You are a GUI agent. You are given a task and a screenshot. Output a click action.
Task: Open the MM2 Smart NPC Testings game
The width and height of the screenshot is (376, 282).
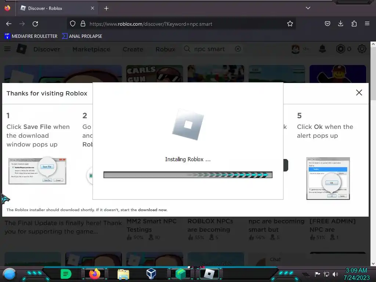point(152,225)
